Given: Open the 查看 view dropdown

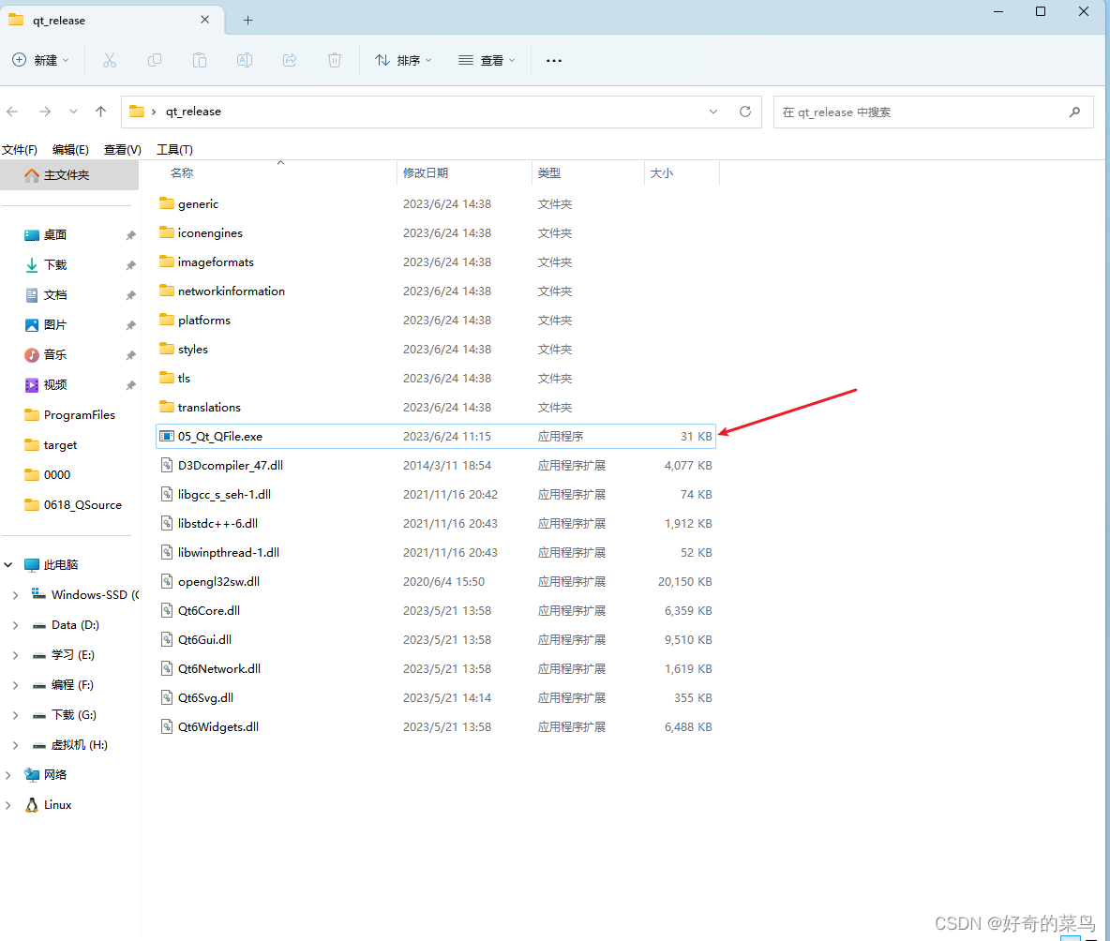Looking at the screenshot, I should 486,60.
